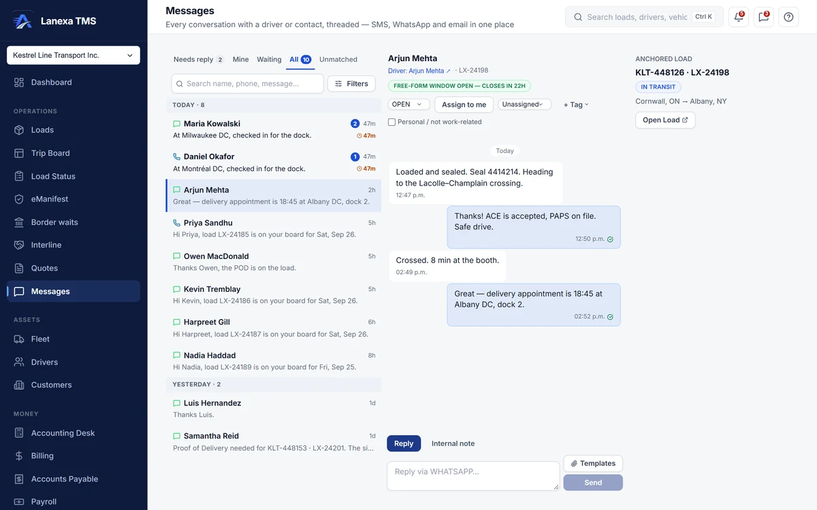The width and height of the screenshot is (817, 510).
Task: Open the Kevin Tremblay conversation
Action: coord(274,294)
